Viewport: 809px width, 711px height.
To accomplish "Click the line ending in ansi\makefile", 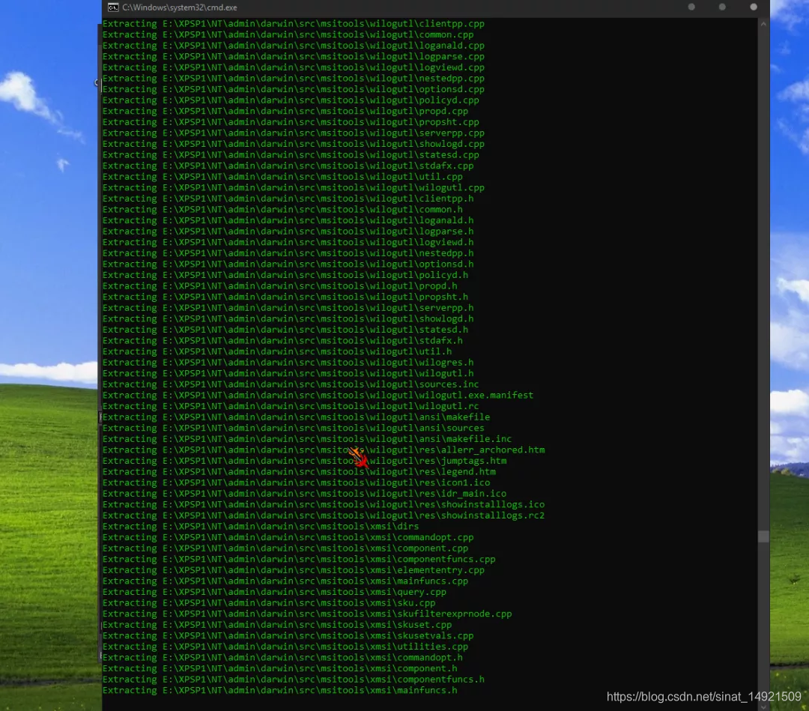I will point(296,417).
